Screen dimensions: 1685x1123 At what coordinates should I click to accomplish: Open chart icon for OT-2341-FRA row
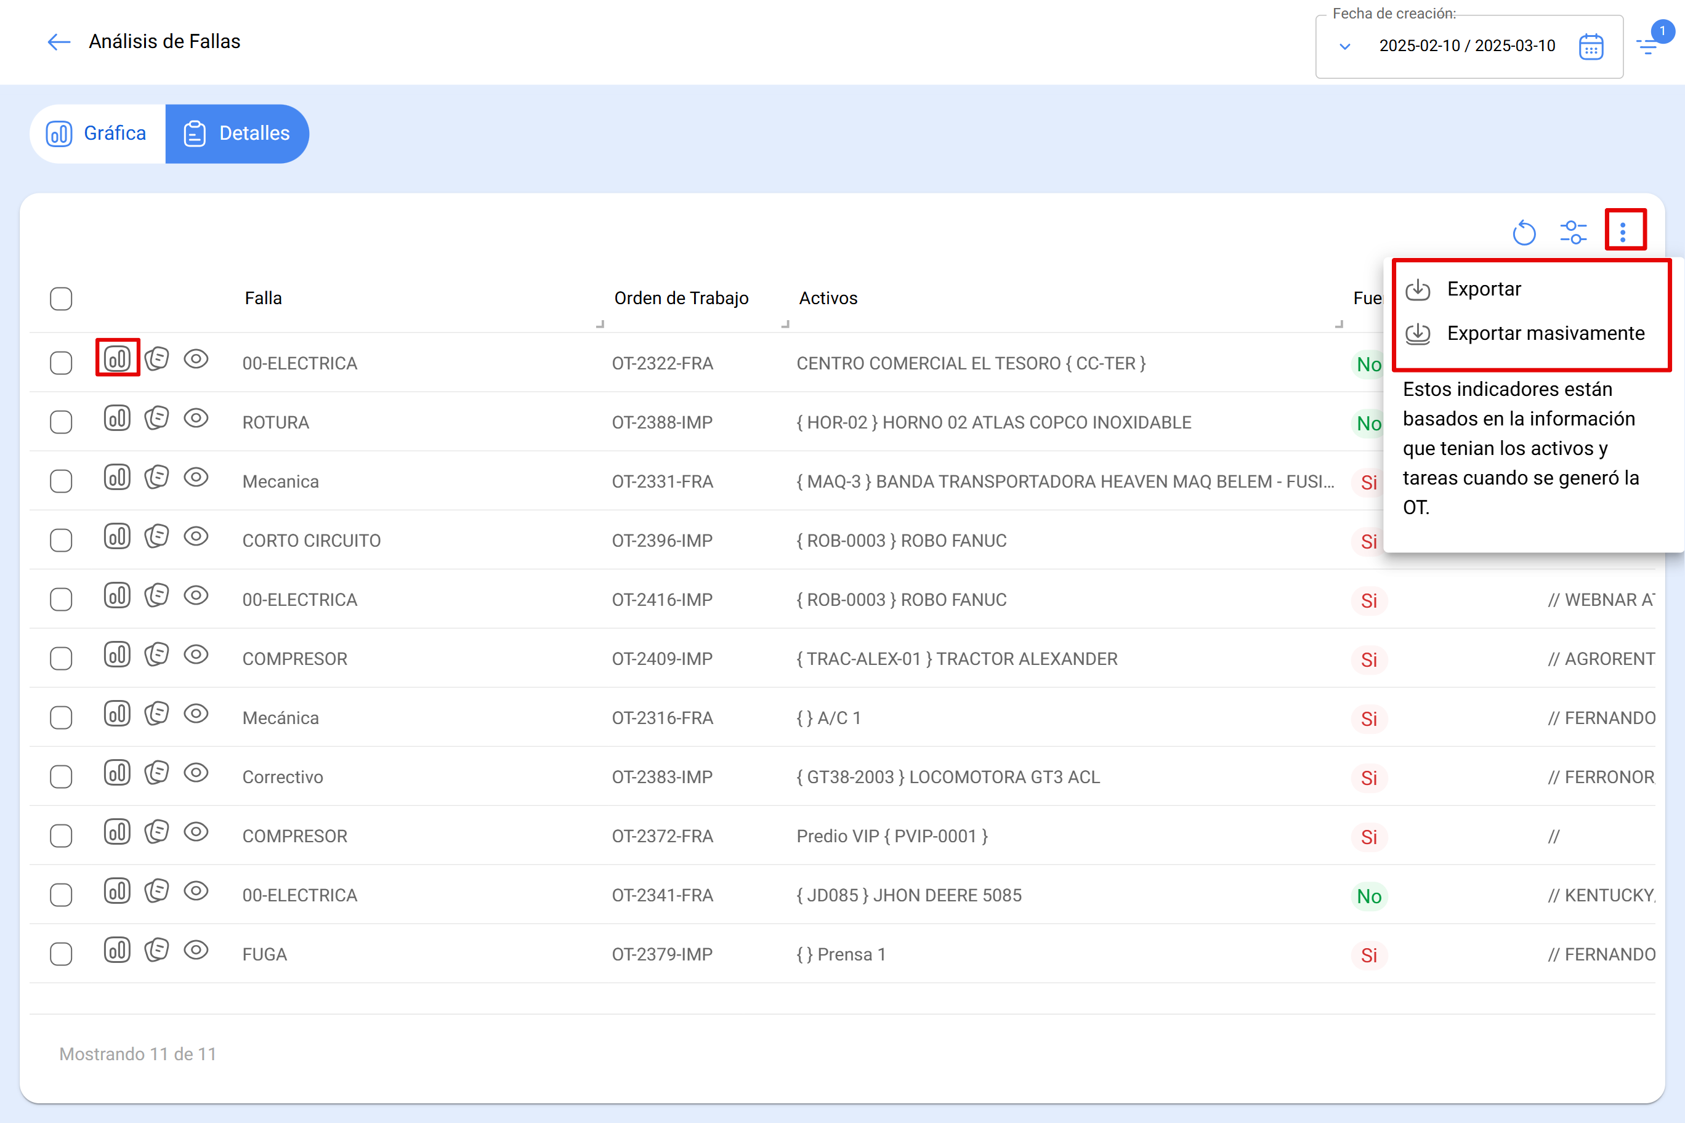[117, 890]
